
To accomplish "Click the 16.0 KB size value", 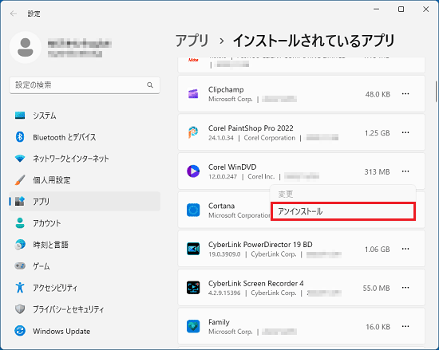I will [x=378, y=327].
